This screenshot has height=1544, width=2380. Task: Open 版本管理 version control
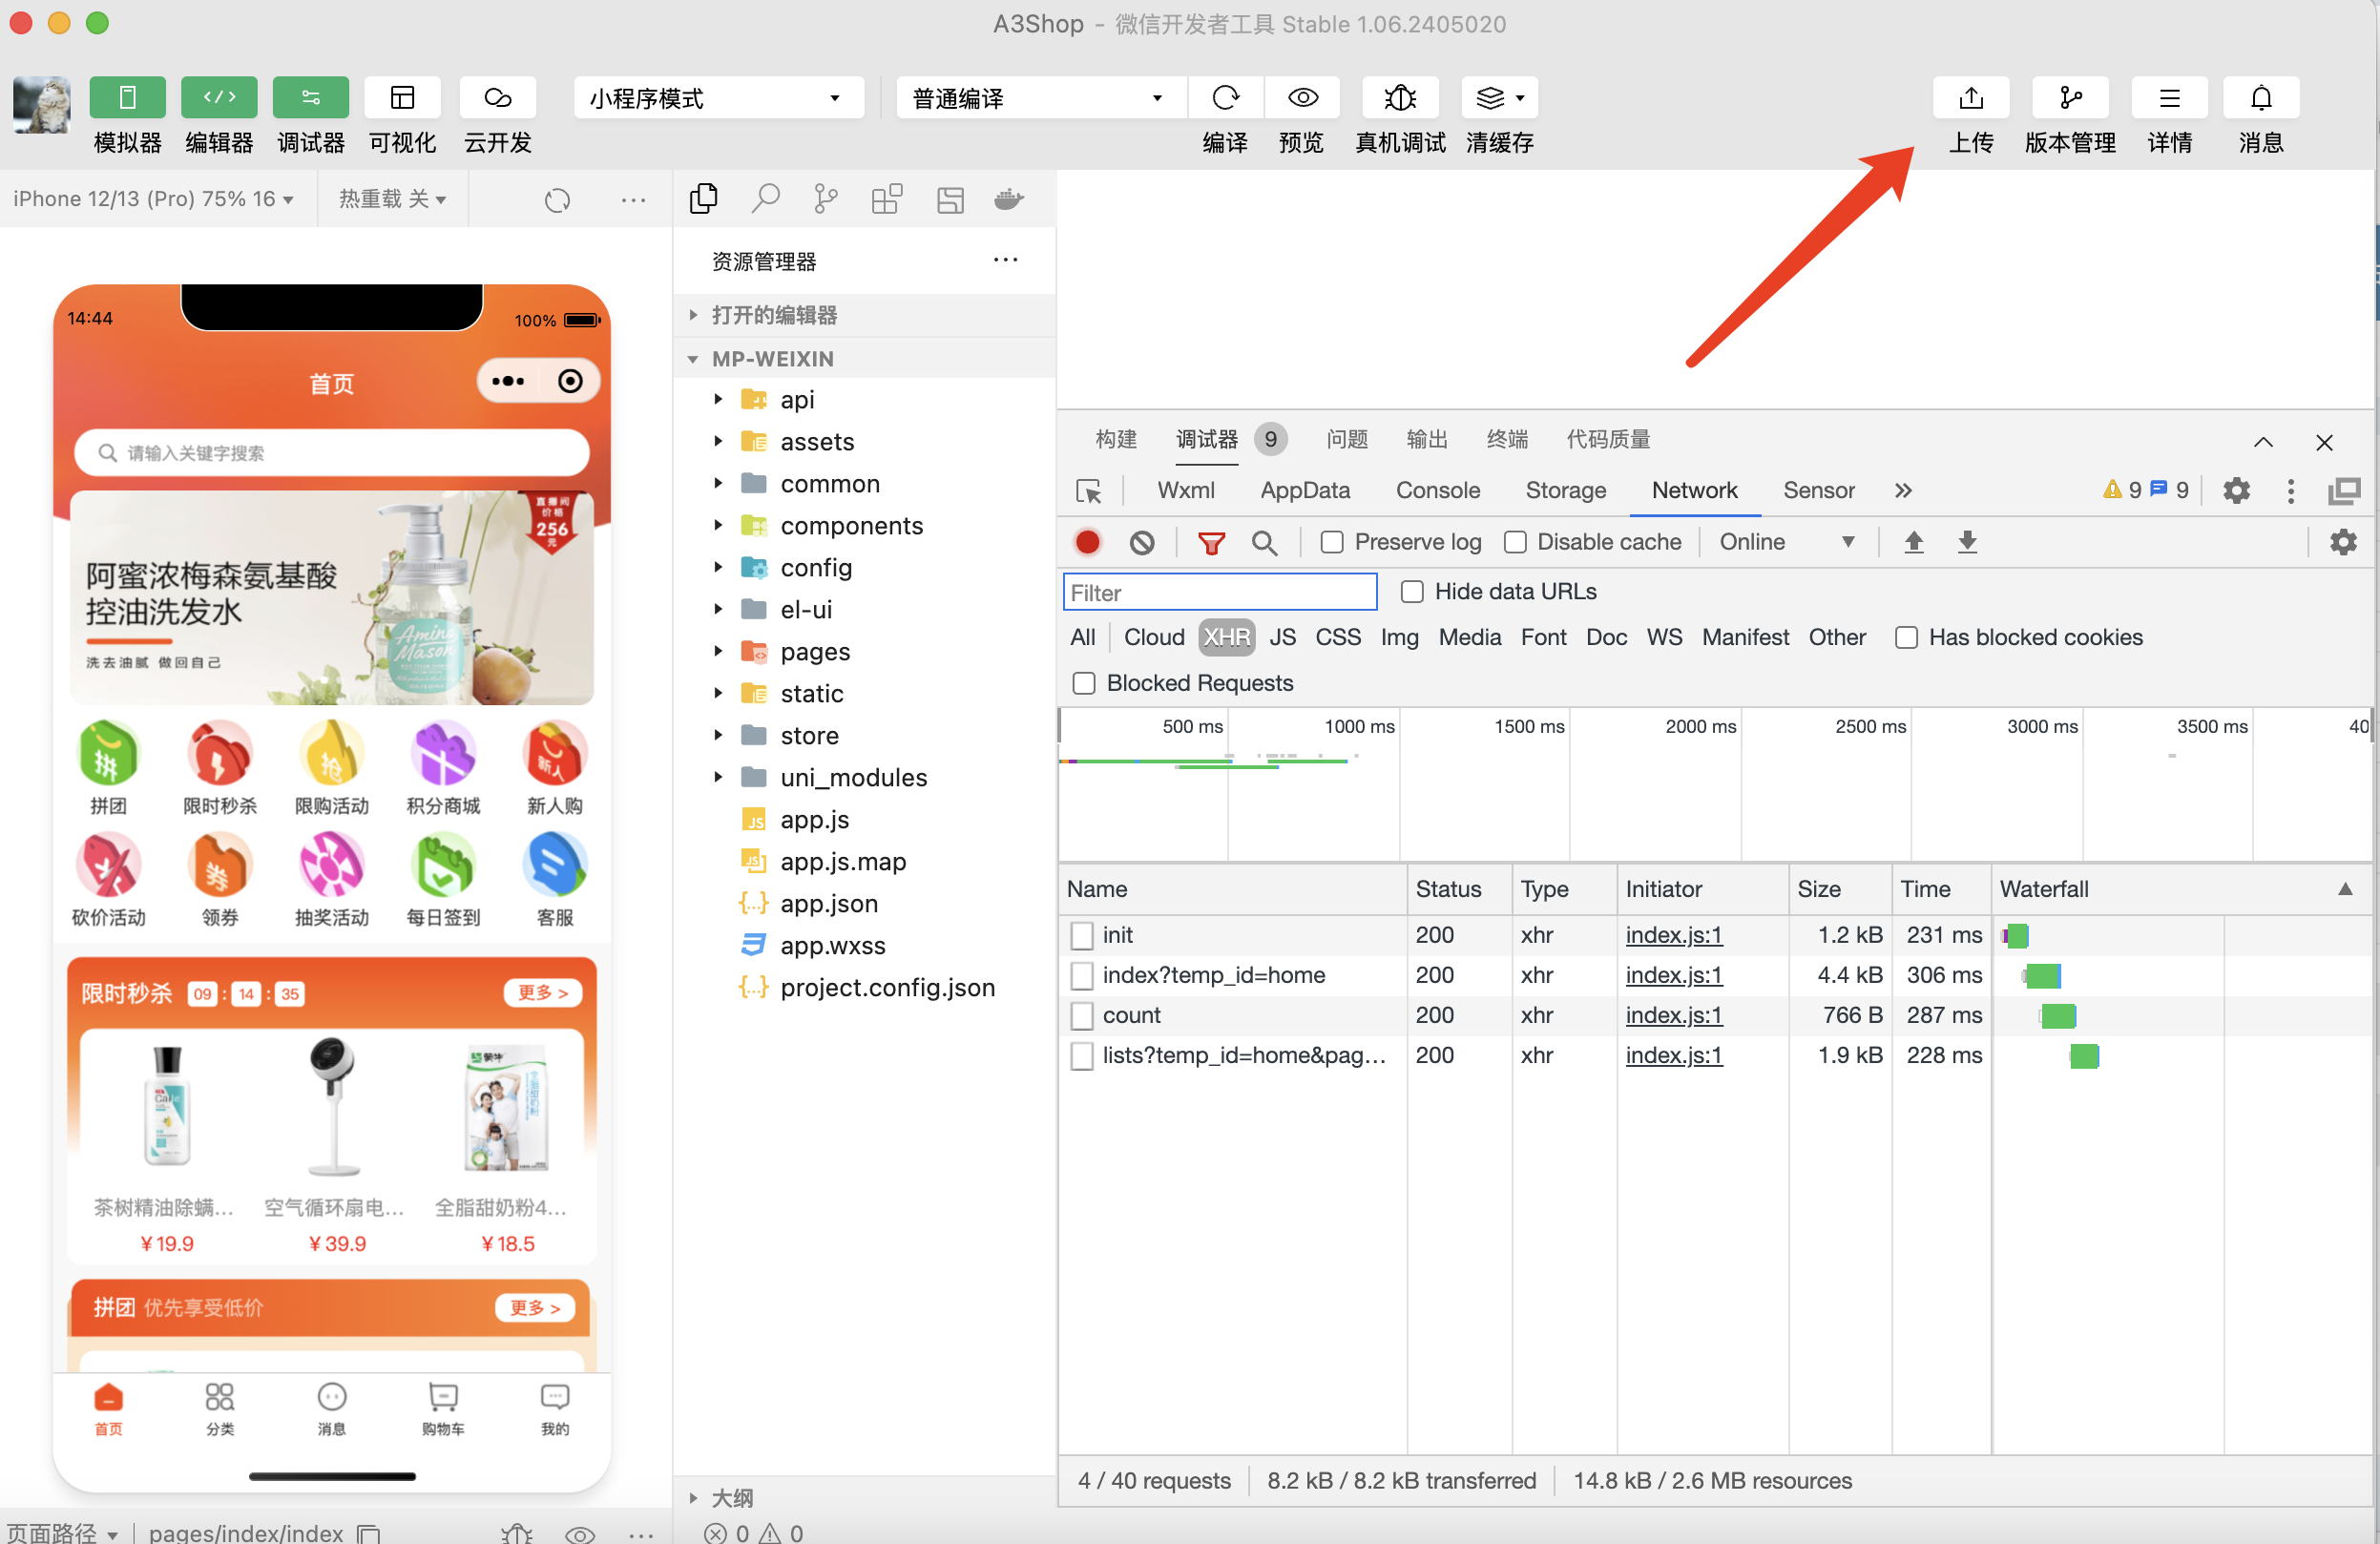click(x=2070, y=98)
